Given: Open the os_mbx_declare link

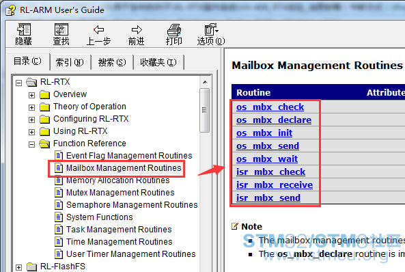Looking at the screenshot, I should [274, 120].
